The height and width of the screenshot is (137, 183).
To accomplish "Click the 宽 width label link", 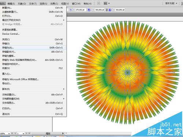I will [x=89, y=10].
